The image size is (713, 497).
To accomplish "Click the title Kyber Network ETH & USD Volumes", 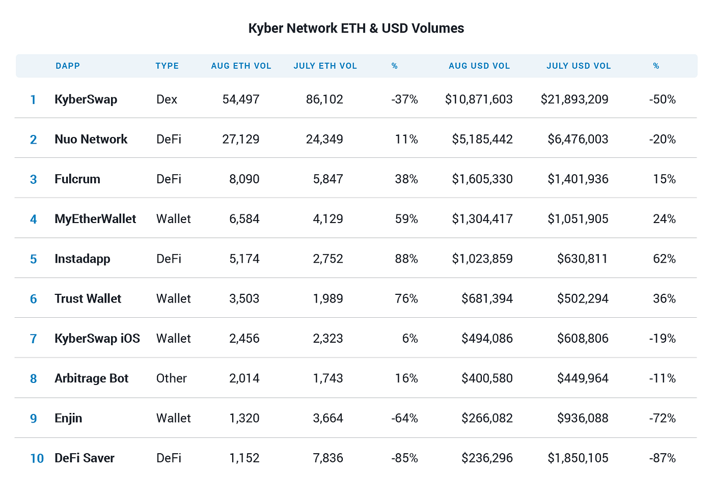I will 356,28.
